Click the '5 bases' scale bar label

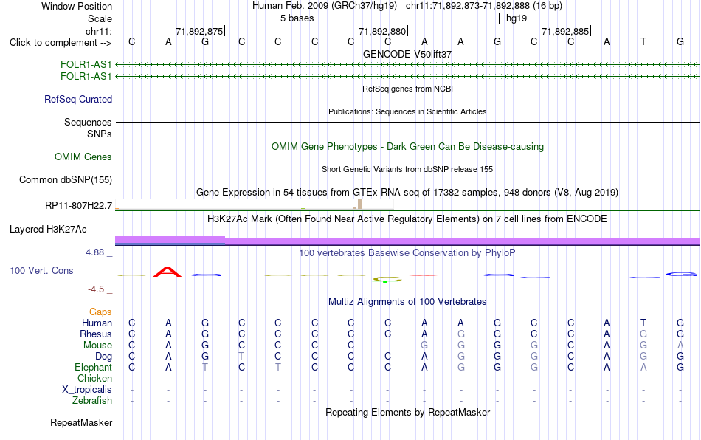point(297,18)
